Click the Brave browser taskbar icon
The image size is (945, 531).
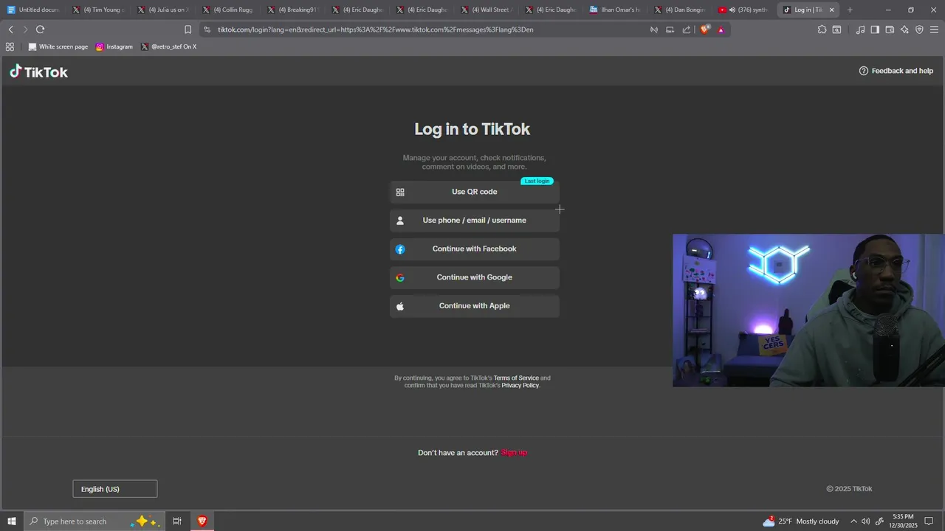pos(202,521)
